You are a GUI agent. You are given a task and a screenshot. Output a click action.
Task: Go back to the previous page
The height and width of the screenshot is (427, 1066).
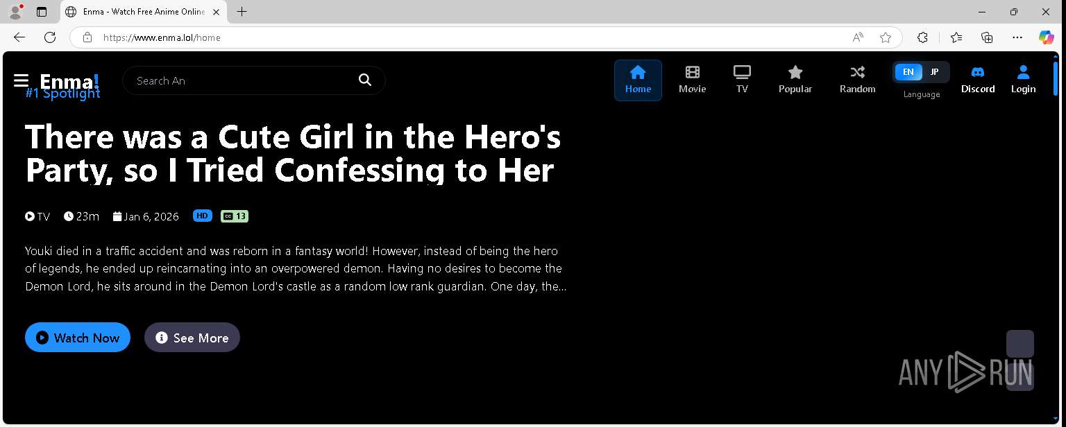click(19, 37)
